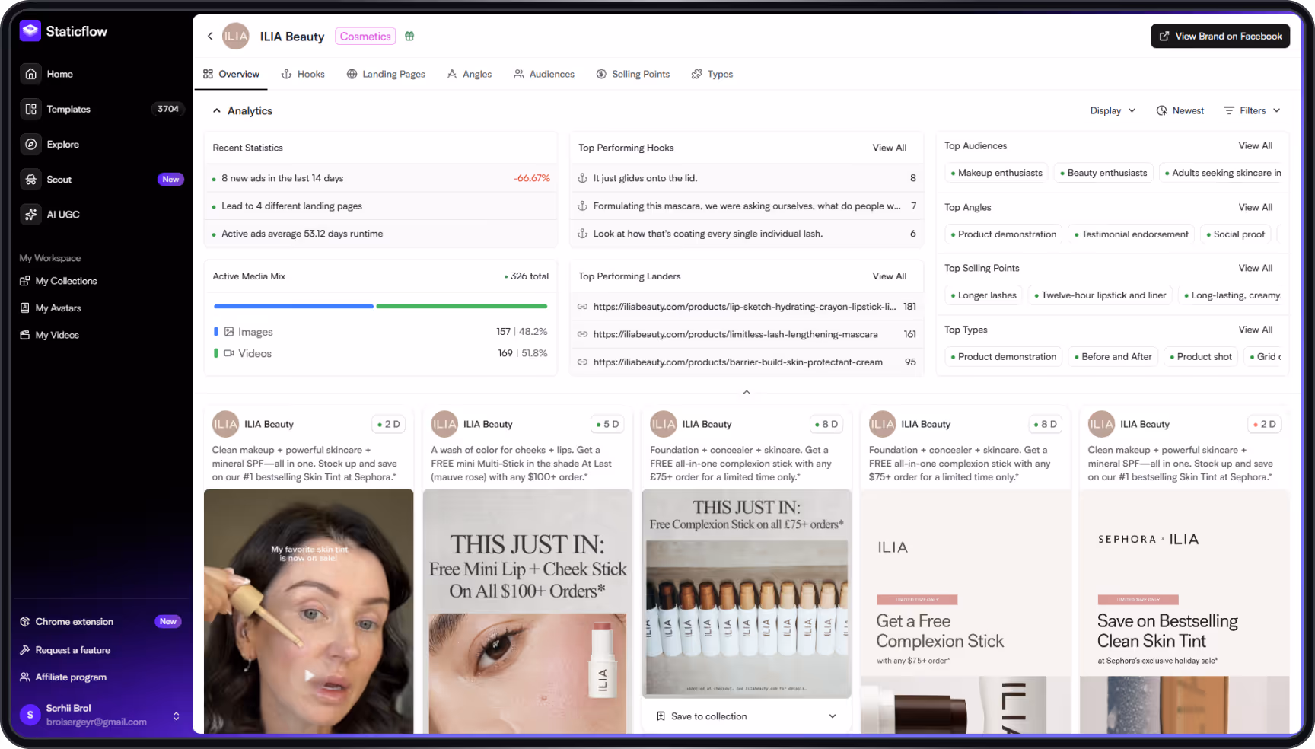1315x749 pixels.
Task: Click View Brand on Facebook button
Action: tap(1220, 36)
